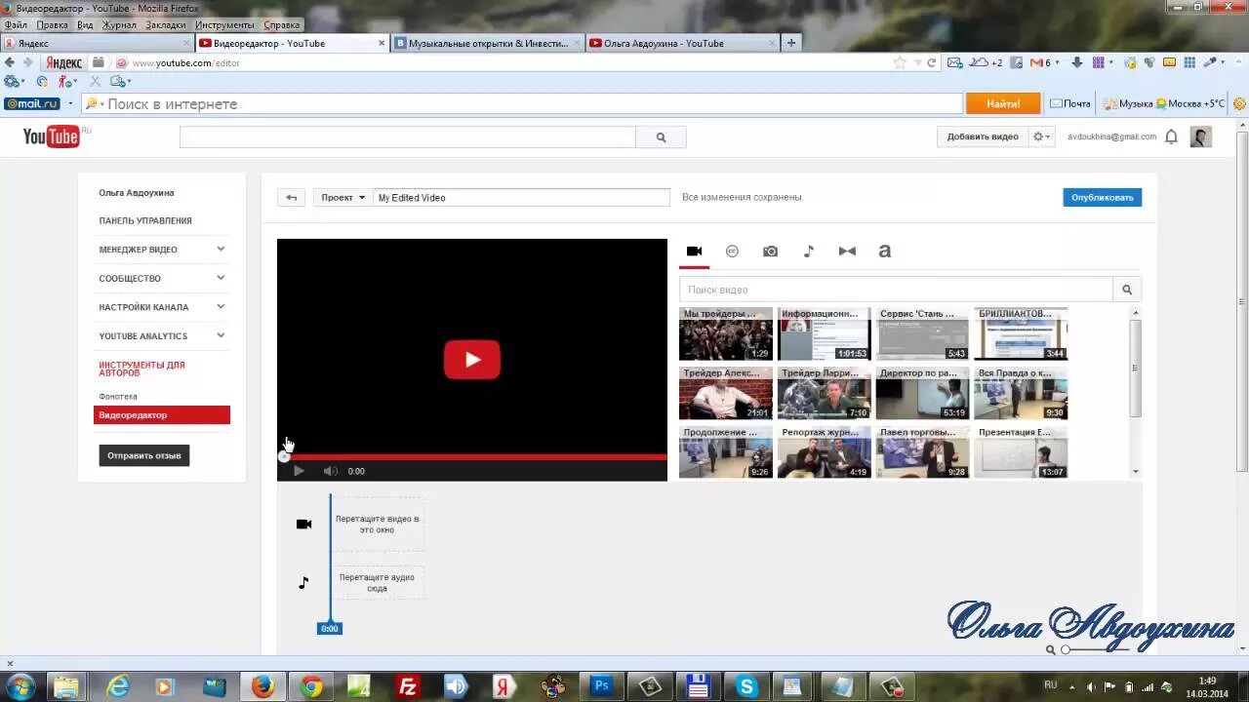Click the video list scroll down arrow
1249x702 pixels.
[1136, 472]
